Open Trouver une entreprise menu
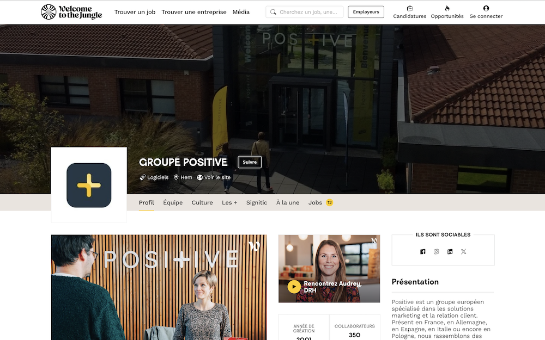The width and height of the screenshot is (545, 340). [x=194, y=12]
